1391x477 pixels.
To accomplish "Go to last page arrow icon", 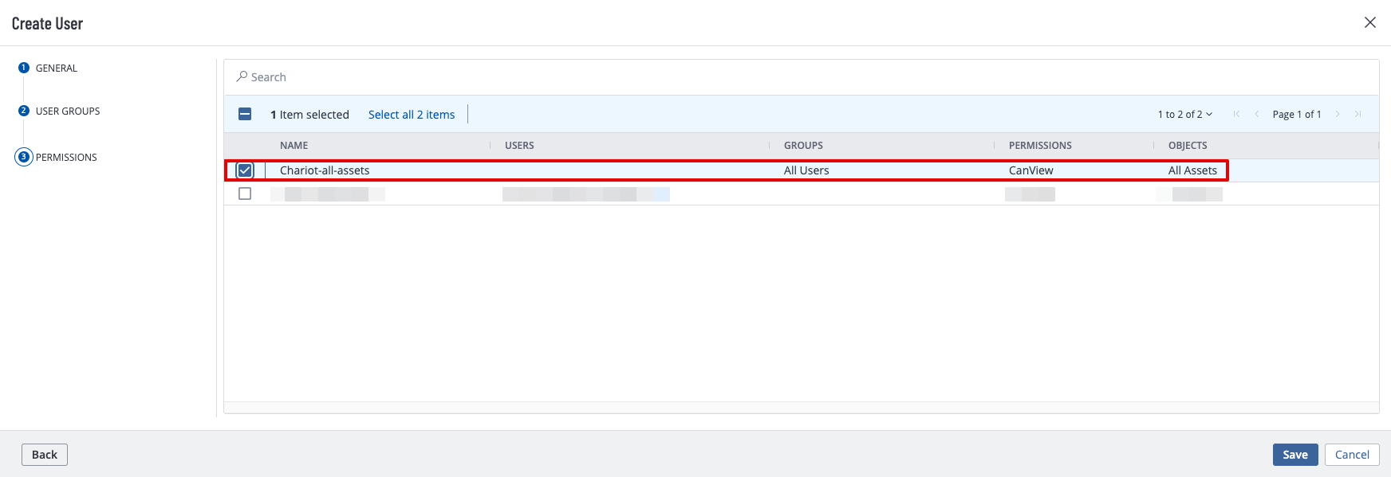I will coord(1358,114).
